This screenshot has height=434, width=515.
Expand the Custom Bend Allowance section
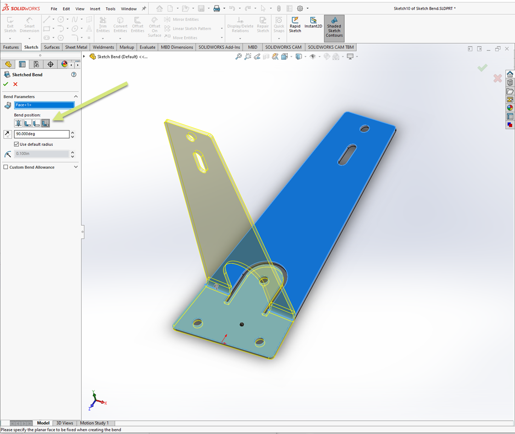(x=76, y=167)
